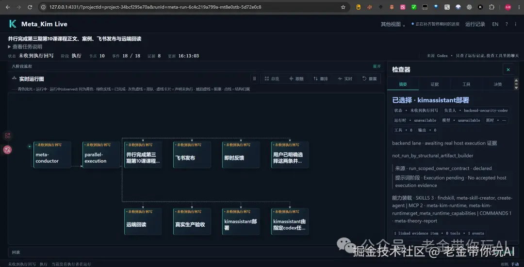Click the 更新 16:13:03 timestamp
Image resolution: width=524 pixels, height=267 pixels.
(x=183, y=56)
